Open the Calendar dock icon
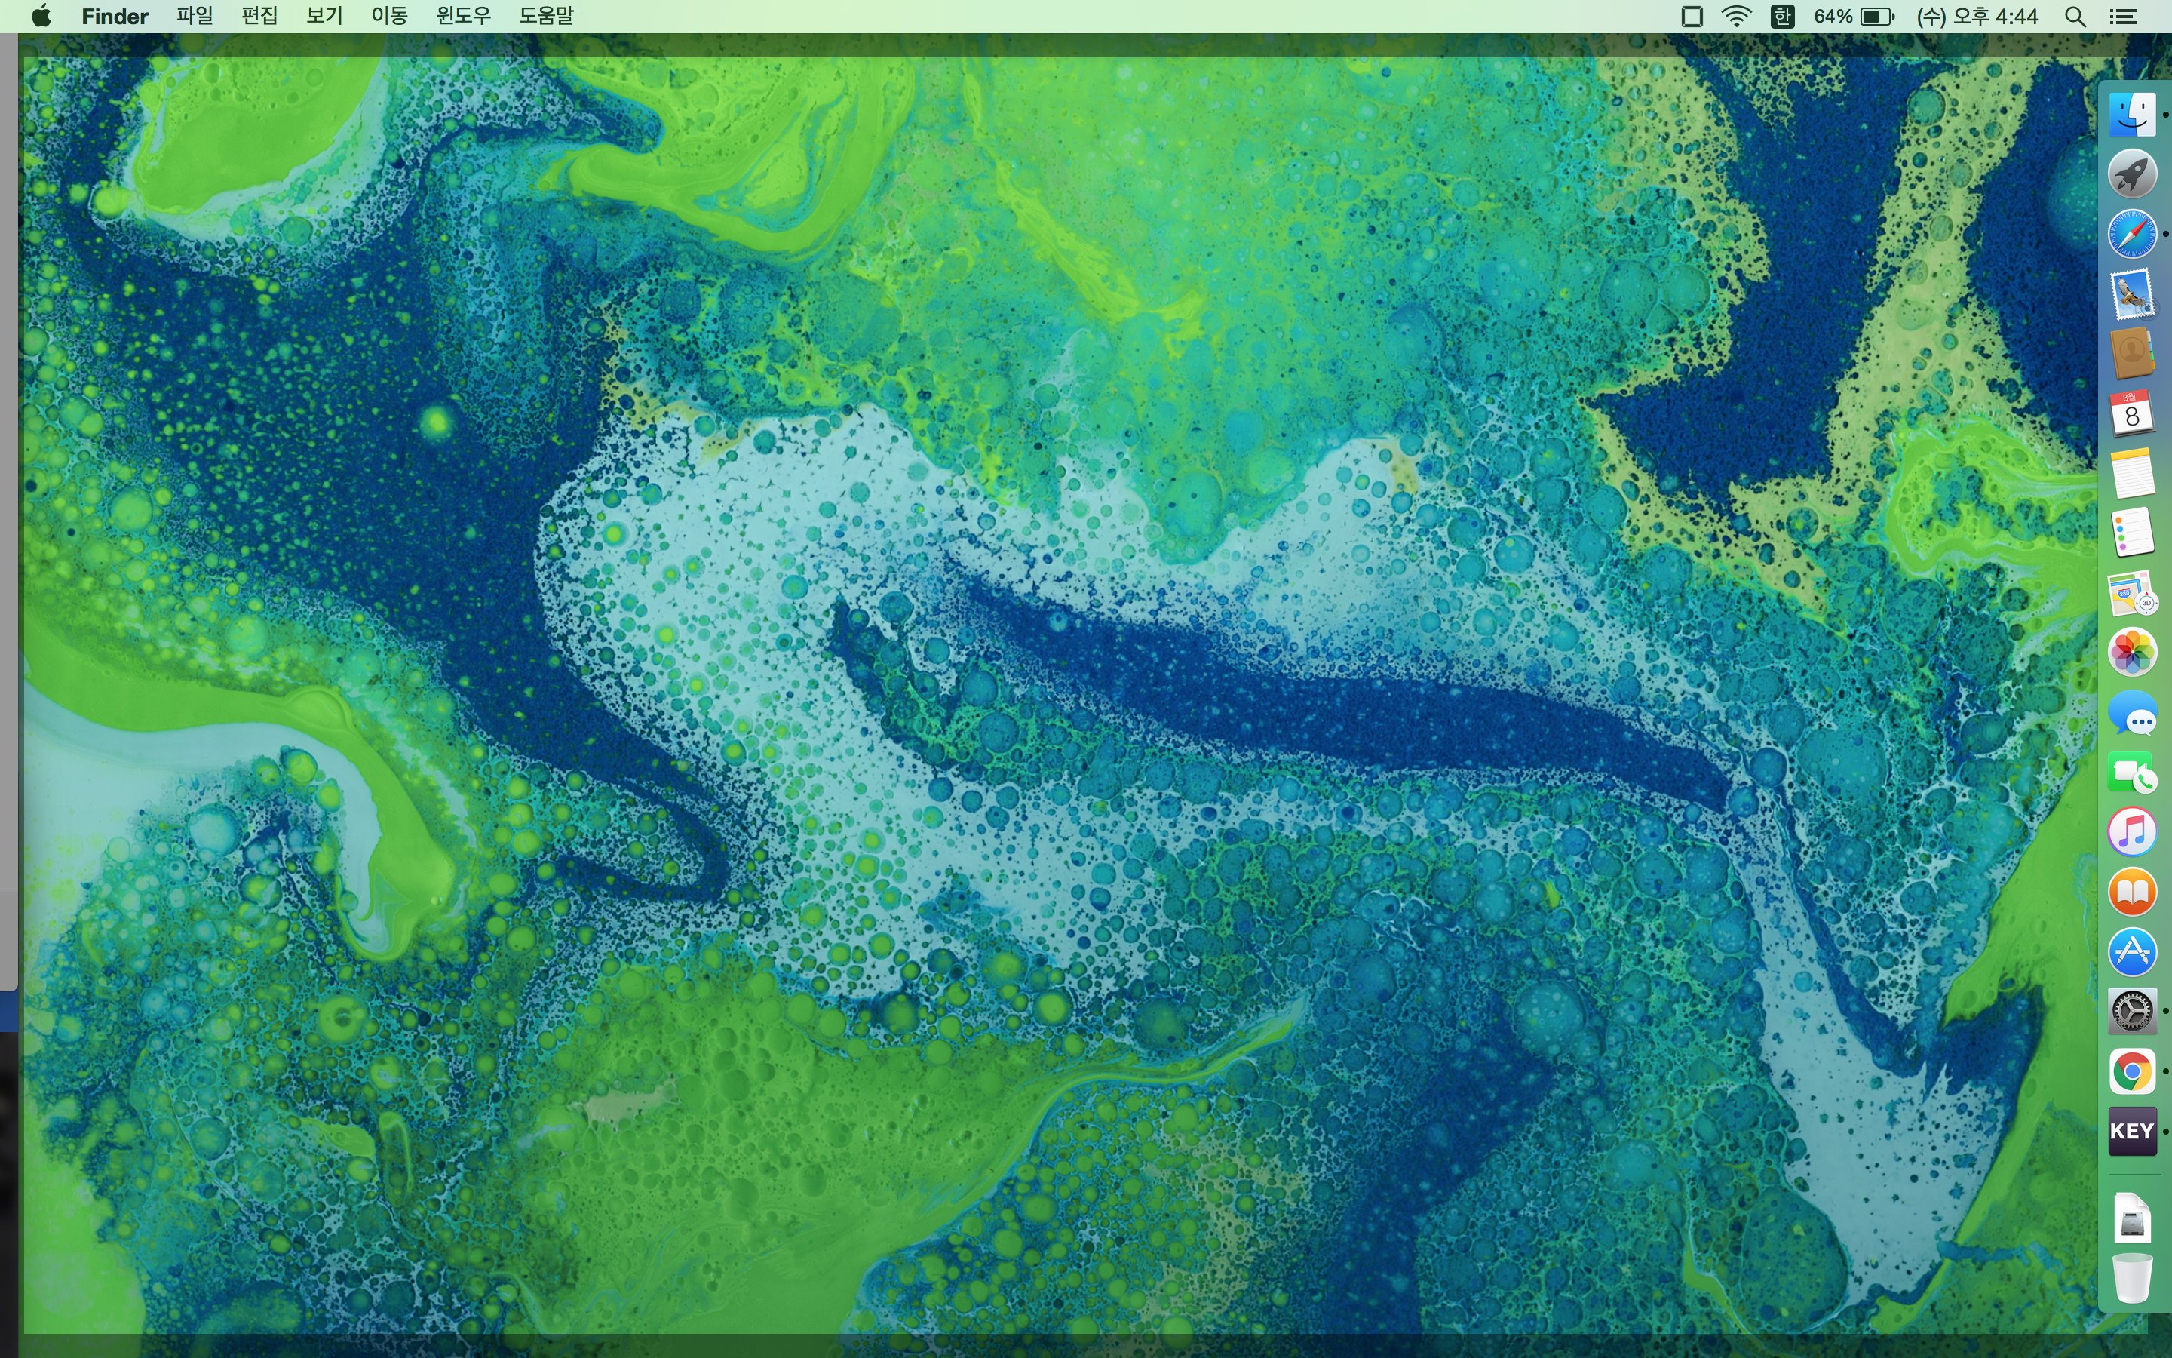The height and width of the screenshot is (1358, 2172). [2131, 413]
